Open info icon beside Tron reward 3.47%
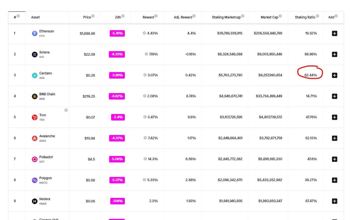This screenshot has height=220, width=351. (144, 117)
